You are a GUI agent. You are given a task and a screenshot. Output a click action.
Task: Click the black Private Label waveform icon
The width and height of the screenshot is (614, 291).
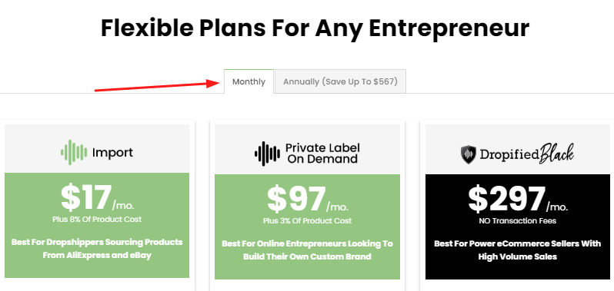point(268,154)
